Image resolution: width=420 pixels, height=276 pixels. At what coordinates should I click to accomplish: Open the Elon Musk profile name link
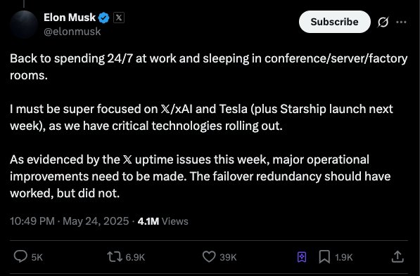pyautogui.click(x=70, y=18)
